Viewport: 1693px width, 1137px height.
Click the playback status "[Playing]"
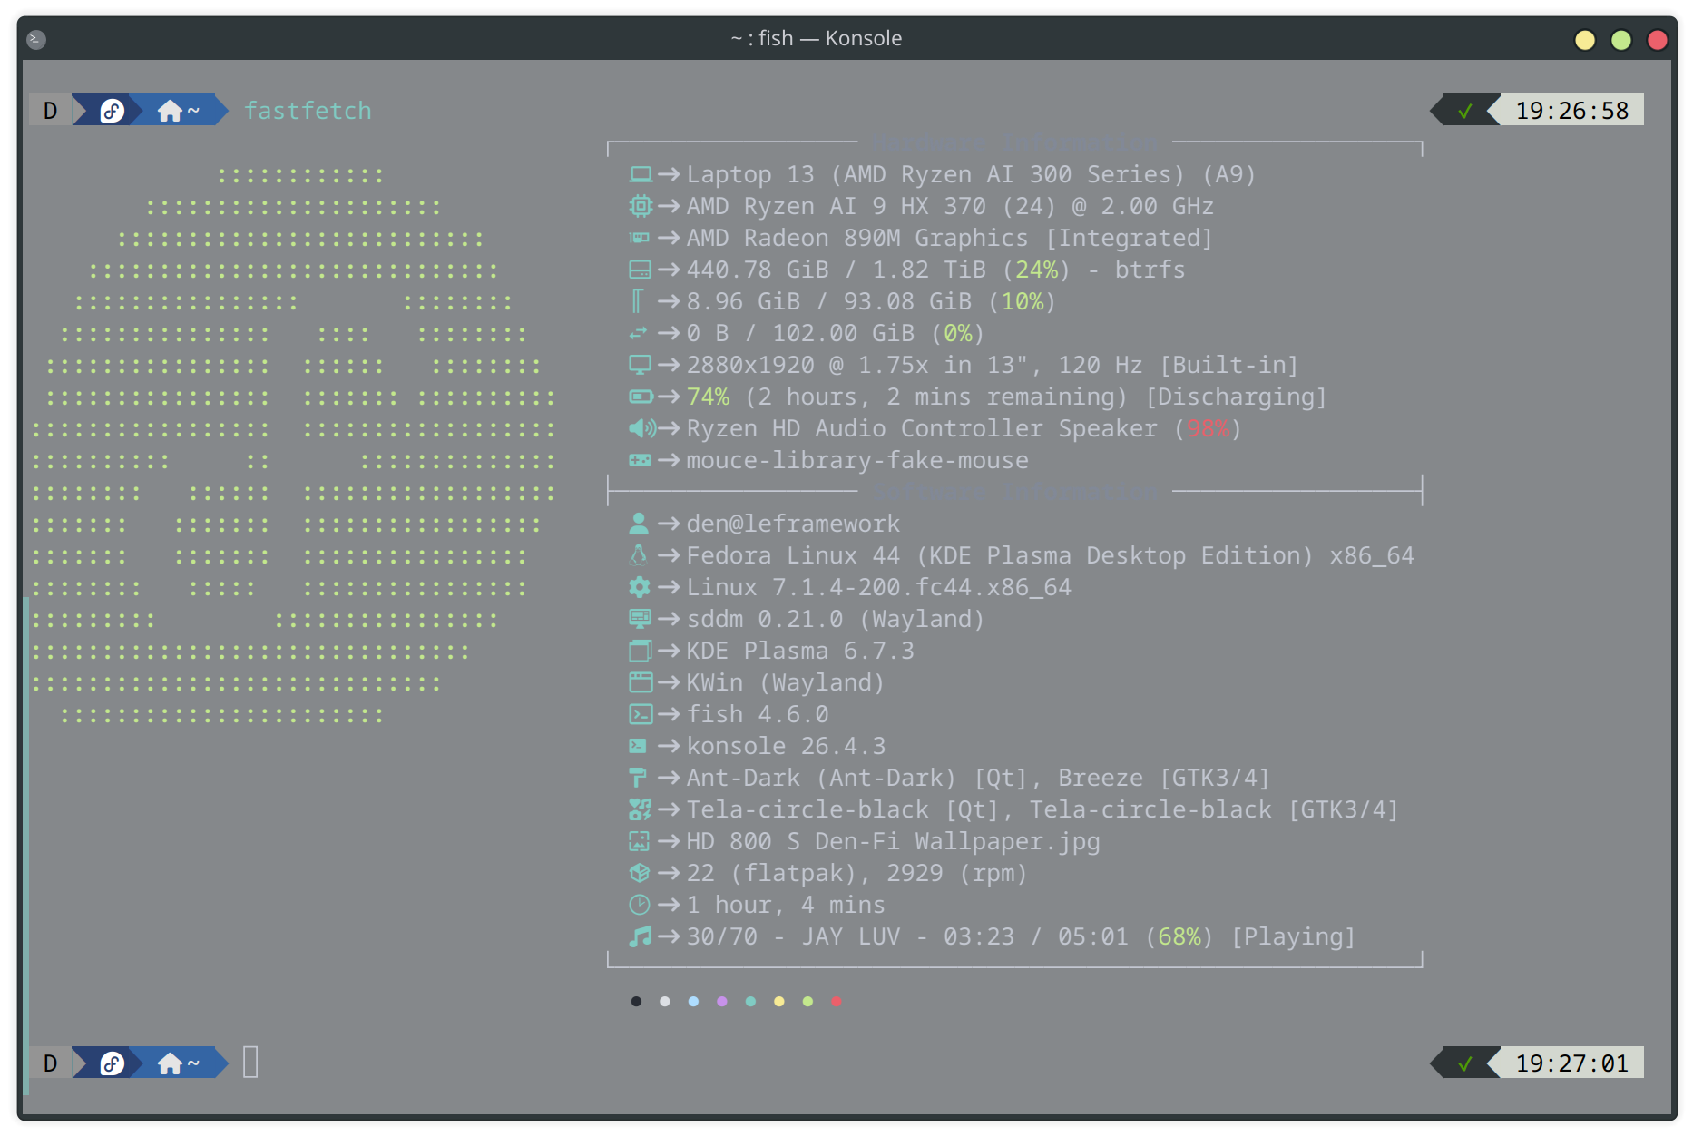point(1293,936)
